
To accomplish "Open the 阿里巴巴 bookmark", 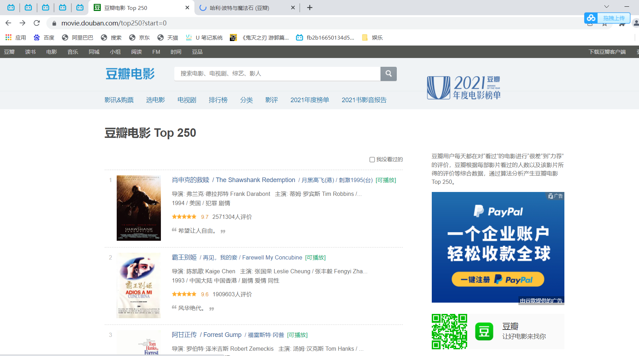I will point(77,37).
